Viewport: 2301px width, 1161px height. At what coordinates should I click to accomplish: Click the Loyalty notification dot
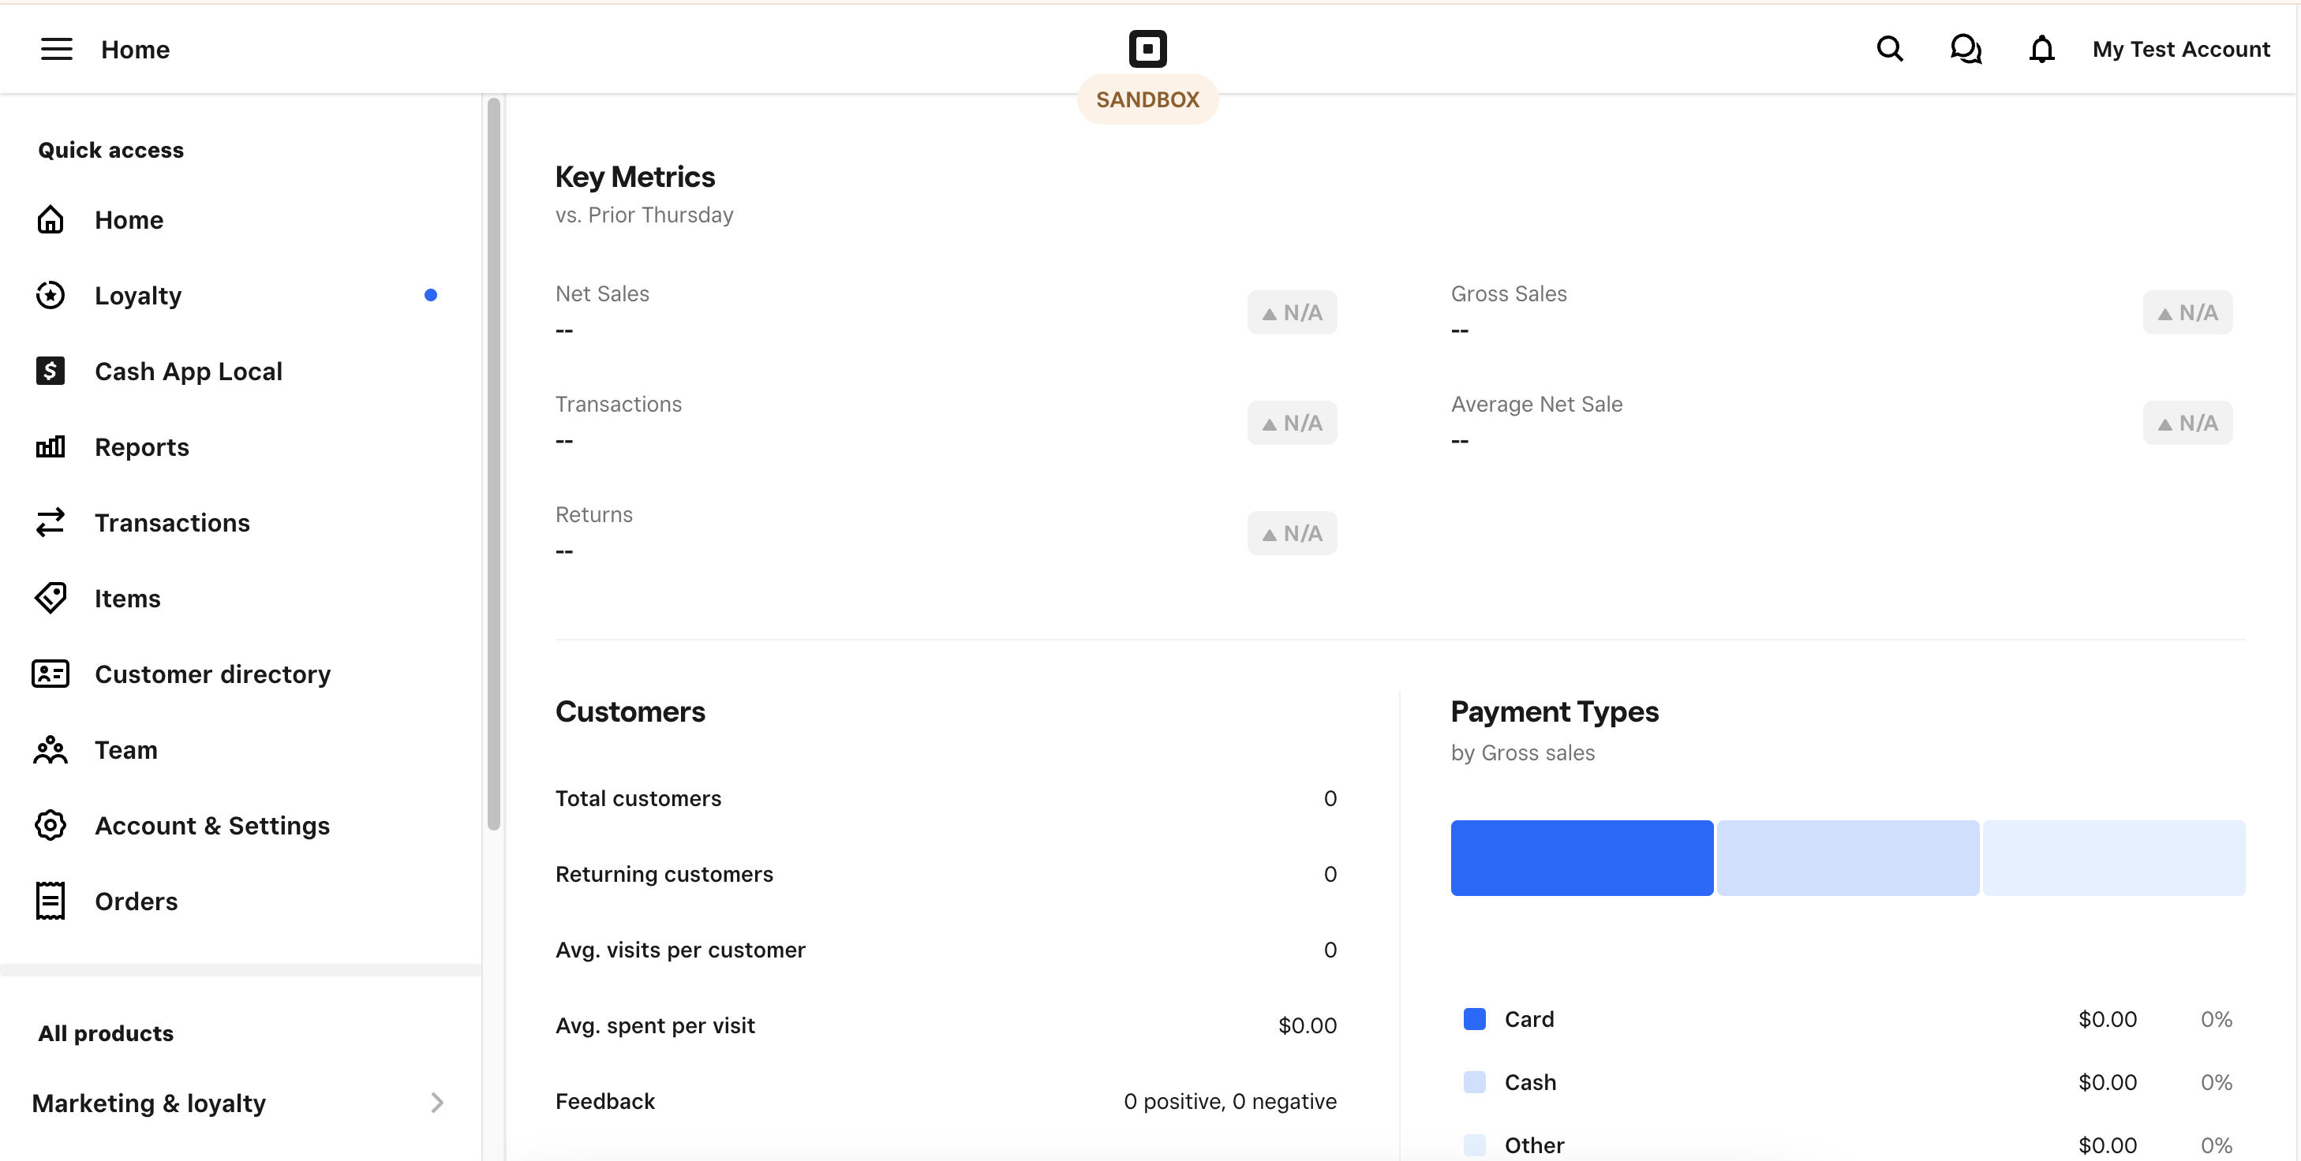[x=429, y=295]
